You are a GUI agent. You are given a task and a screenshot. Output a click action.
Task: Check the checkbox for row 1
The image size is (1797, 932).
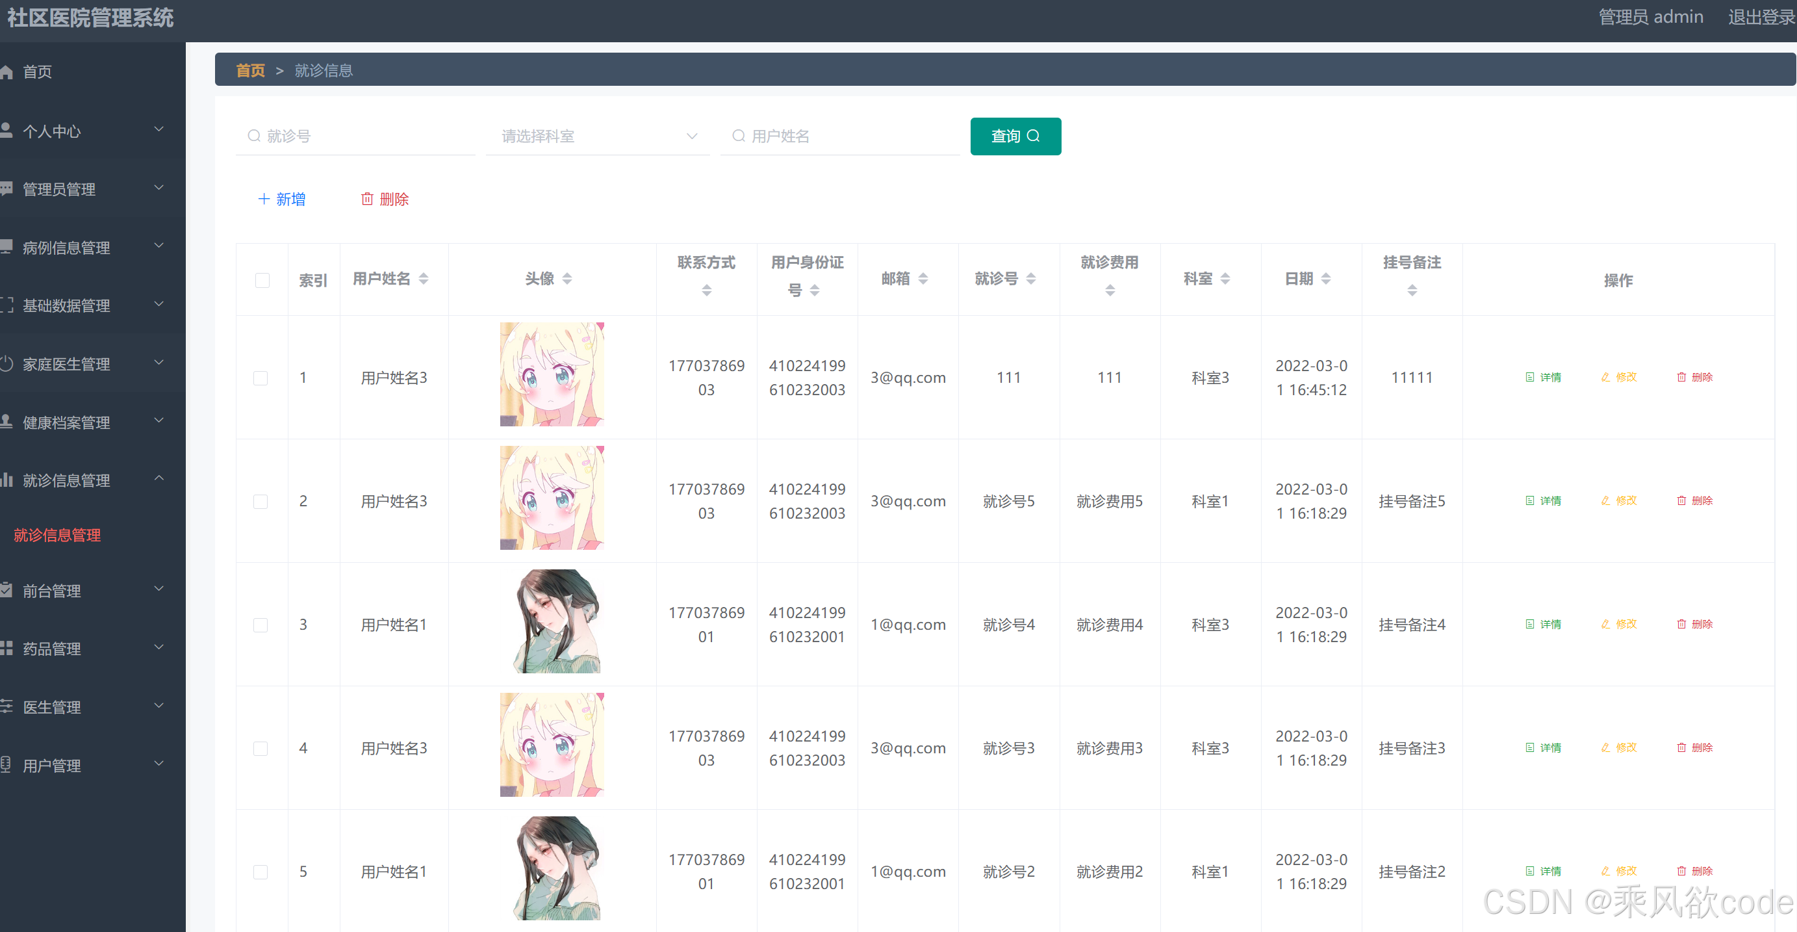point(261,378)
